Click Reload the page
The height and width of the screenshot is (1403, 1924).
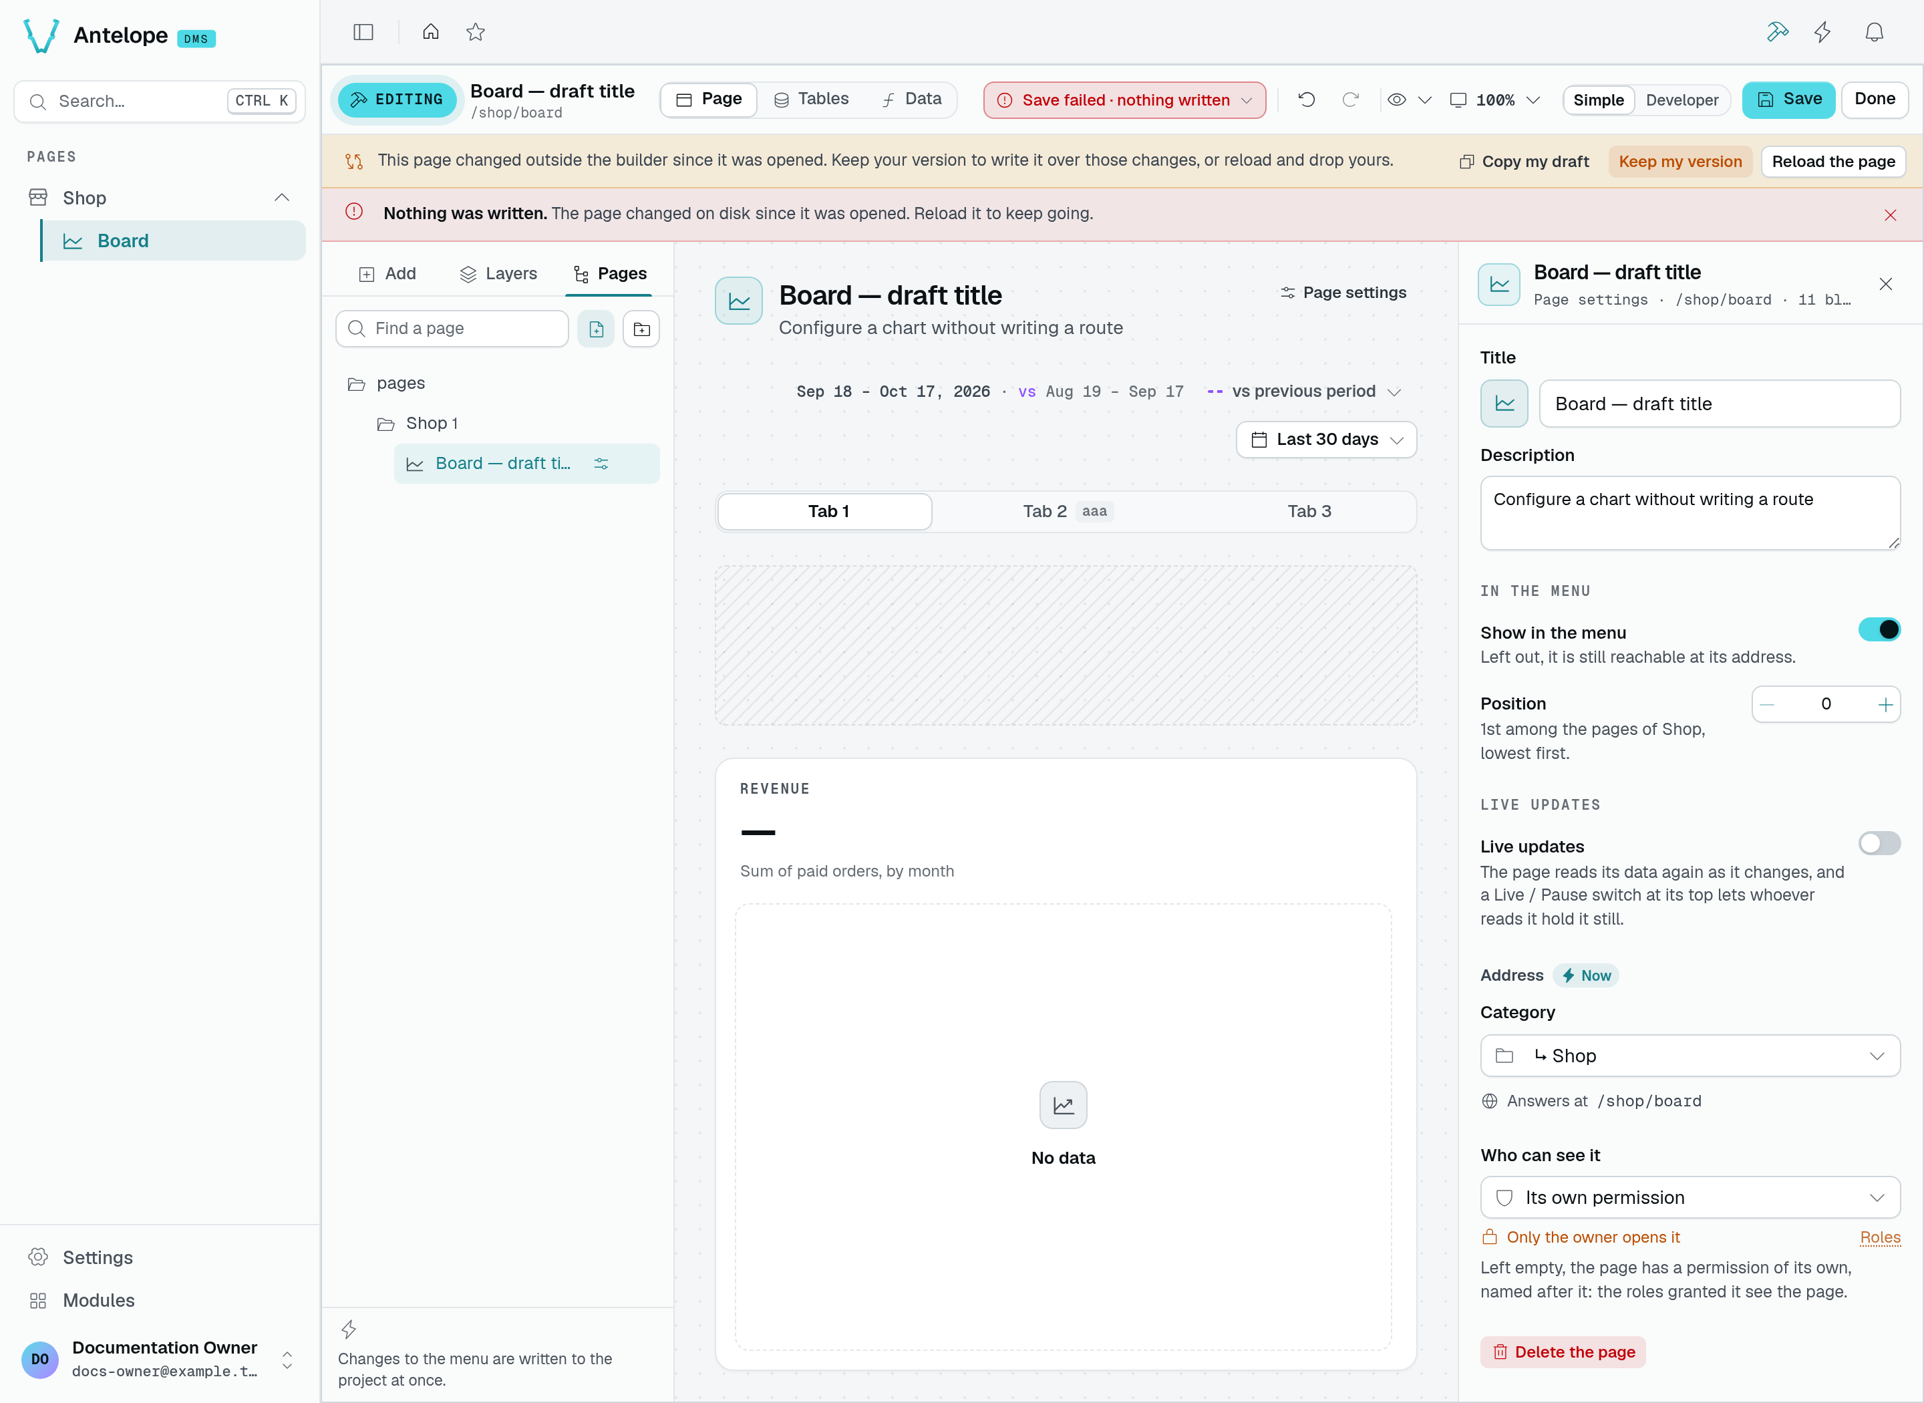(x=1833, y=162)
